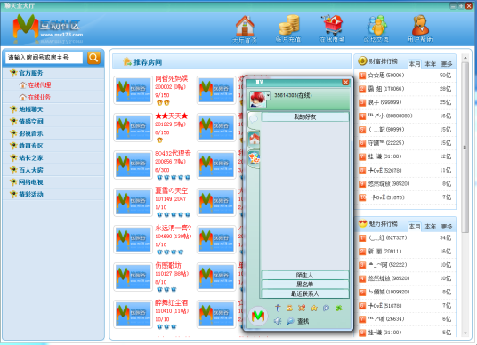Click 更多 link in wealth ranking
Image resolution: width=477 pixels, height=345 pixels.
[447, 64]
